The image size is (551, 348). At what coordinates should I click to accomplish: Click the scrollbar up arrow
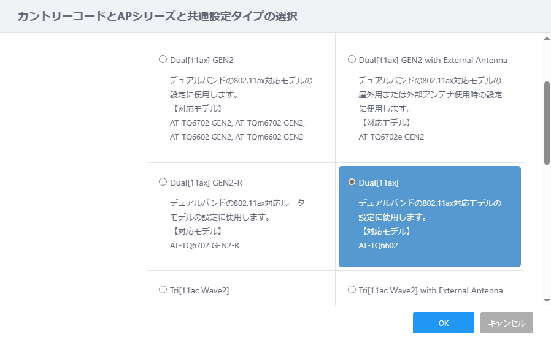[x=547, y=38]
